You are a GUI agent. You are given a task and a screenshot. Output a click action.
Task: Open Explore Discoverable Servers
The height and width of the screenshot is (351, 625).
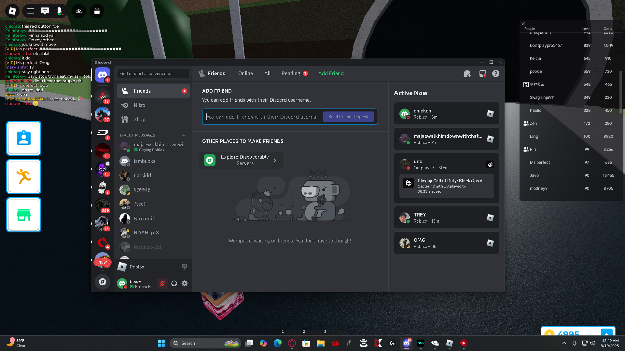pyautogui.click(x=242, y=160)
